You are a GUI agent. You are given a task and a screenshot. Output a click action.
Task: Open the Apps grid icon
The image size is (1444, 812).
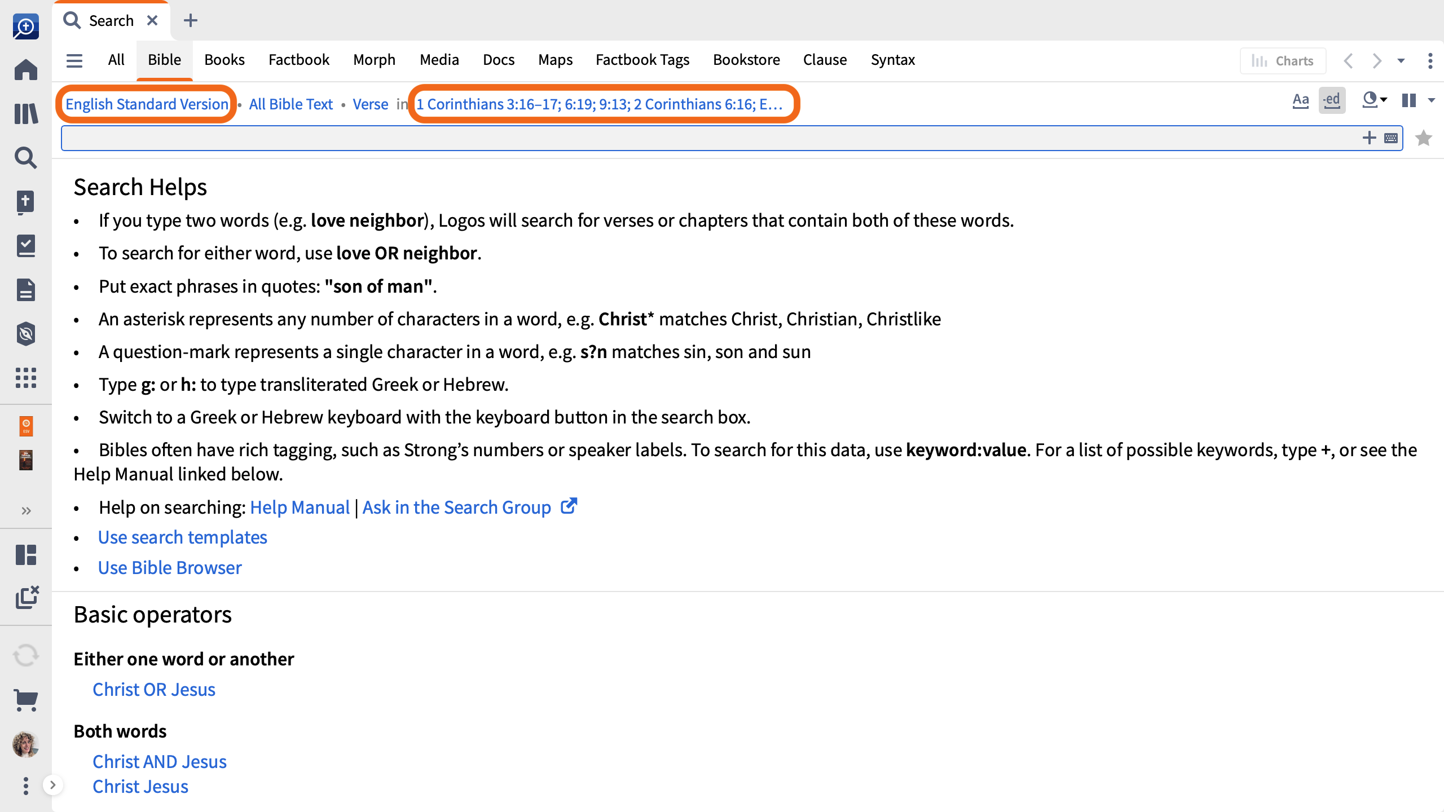26,378
